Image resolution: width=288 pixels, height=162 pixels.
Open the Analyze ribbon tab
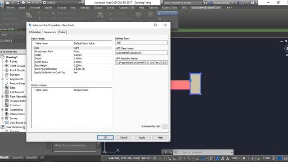62,8
